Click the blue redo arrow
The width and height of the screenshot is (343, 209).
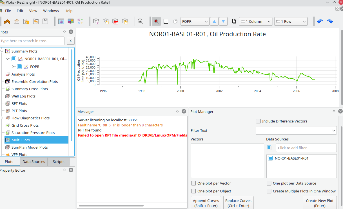pyautogui.click(x=330, y=21)
